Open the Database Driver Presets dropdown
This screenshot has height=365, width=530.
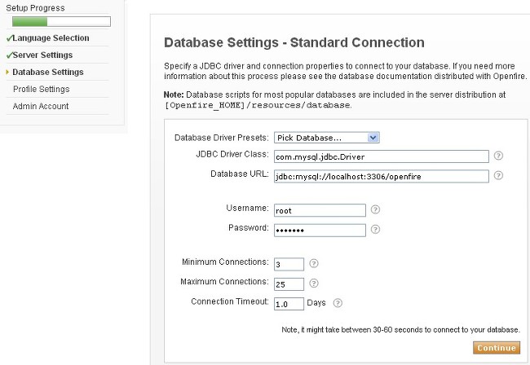(326, 138)
